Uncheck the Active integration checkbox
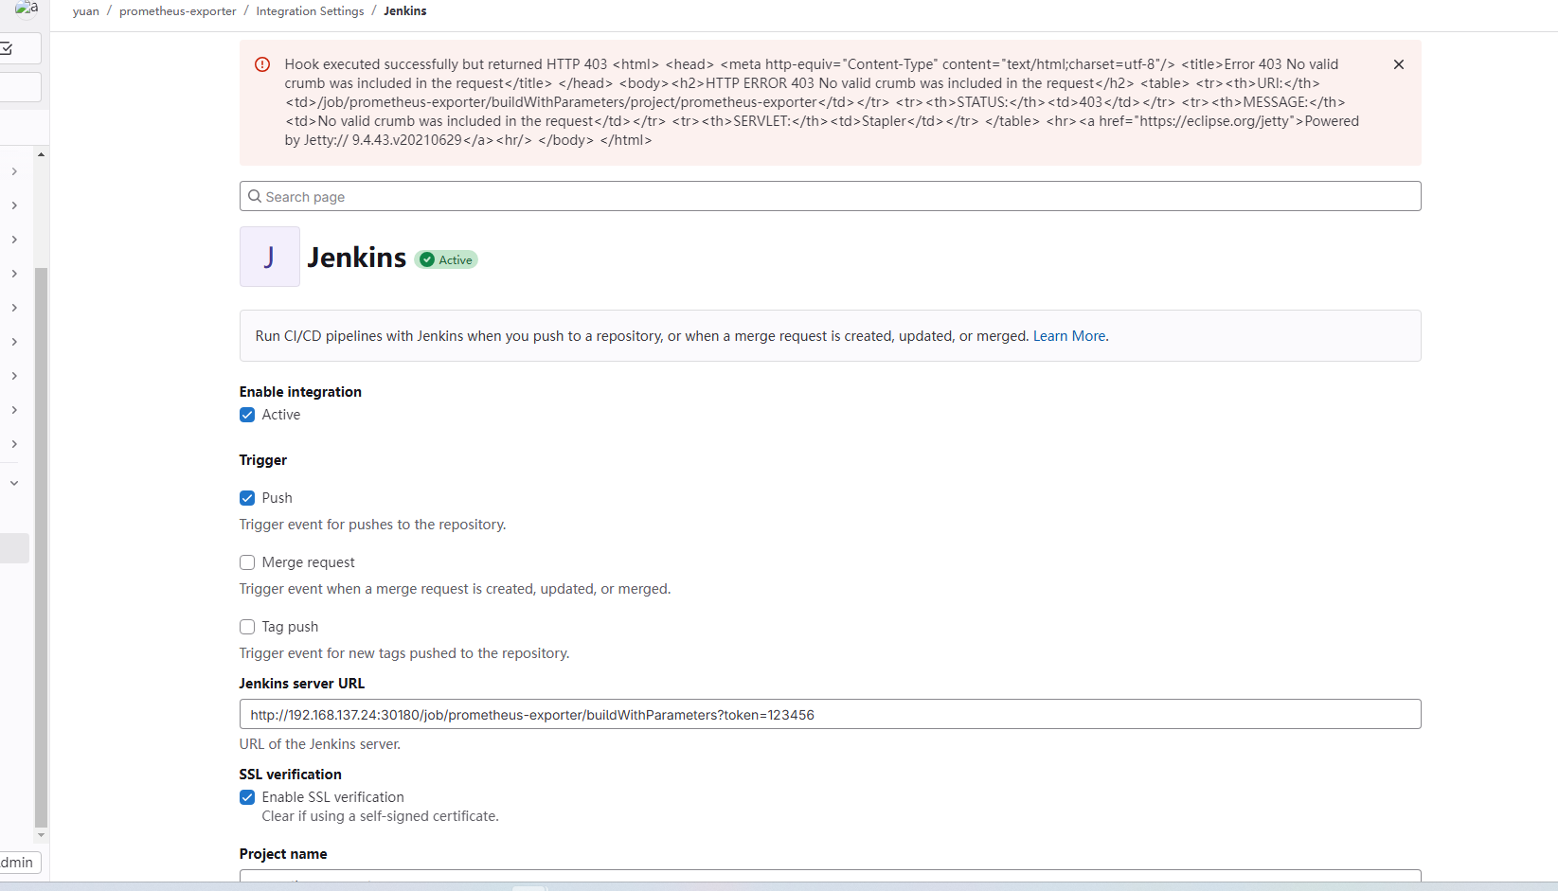 click(247, 415)
